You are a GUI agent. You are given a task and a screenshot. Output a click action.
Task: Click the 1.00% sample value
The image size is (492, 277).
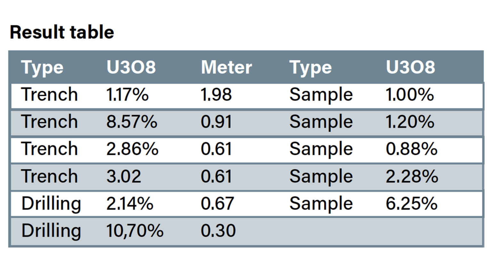(410, 95)
